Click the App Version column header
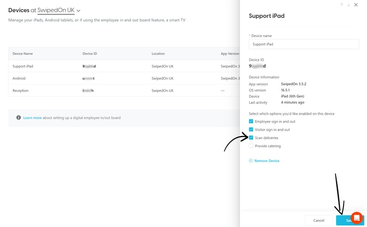The height and width of the screenshot is (227, 367). (x=230, y=54)
